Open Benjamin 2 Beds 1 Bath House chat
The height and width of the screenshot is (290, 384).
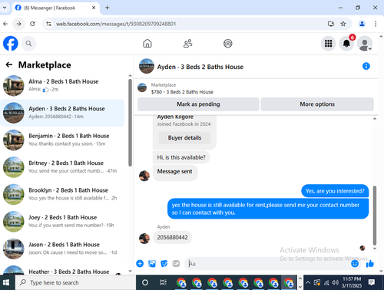click(62, 140)
